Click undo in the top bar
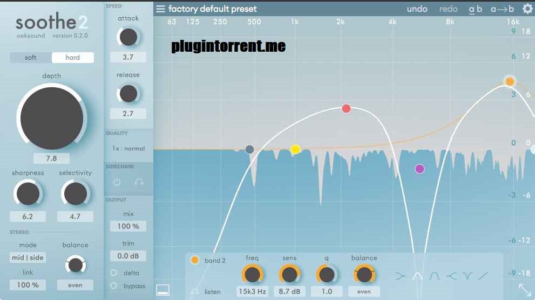Image resolution: width=535 pixels, height=300 pixels. tap(417, 9)
